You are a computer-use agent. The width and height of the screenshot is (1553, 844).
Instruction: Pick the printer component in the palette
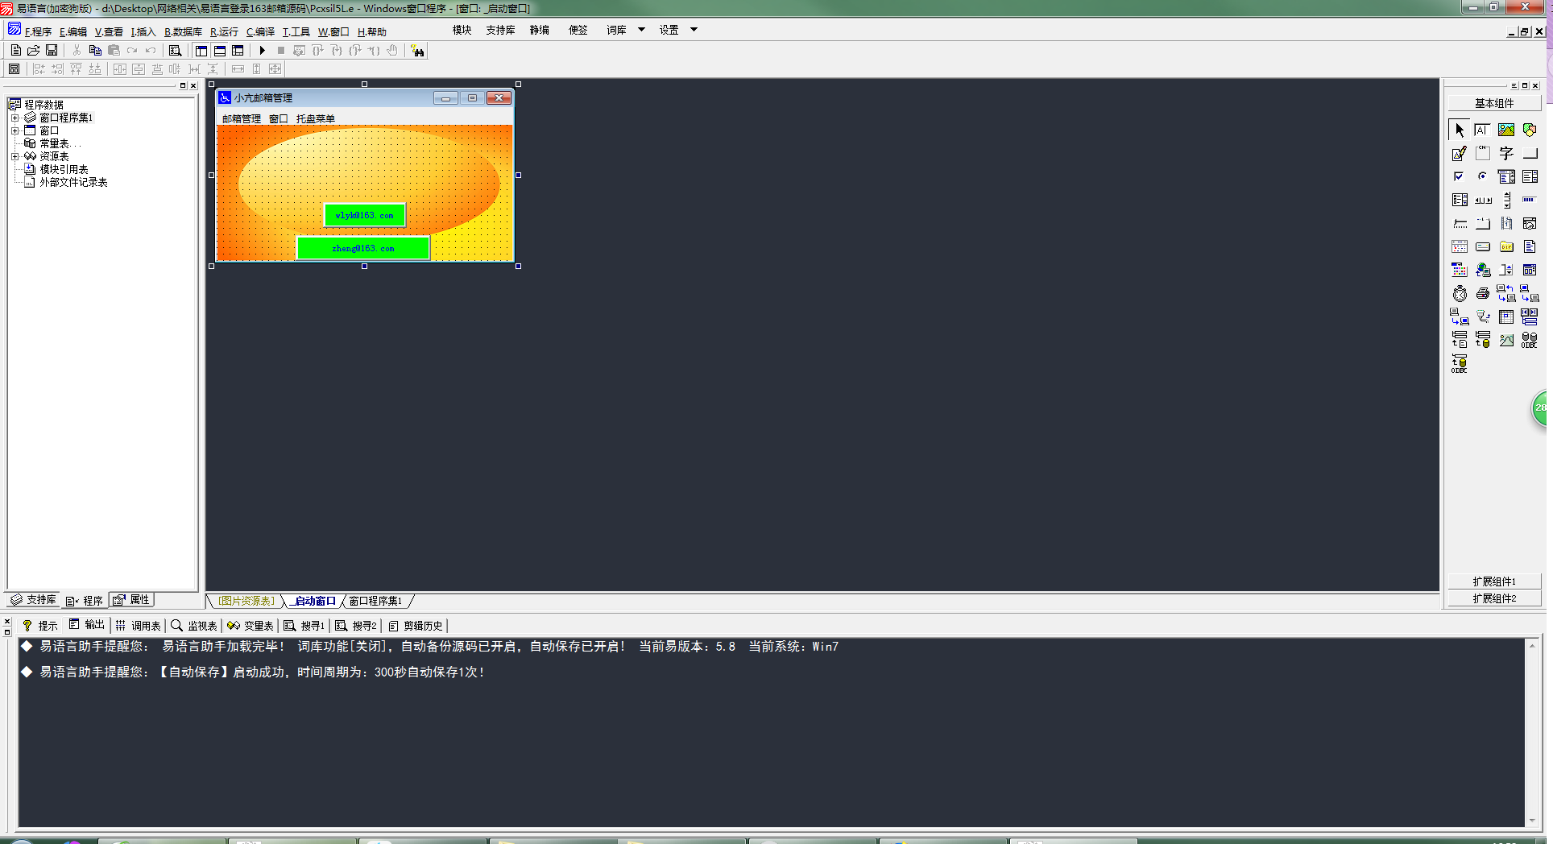coord(1482,294)
